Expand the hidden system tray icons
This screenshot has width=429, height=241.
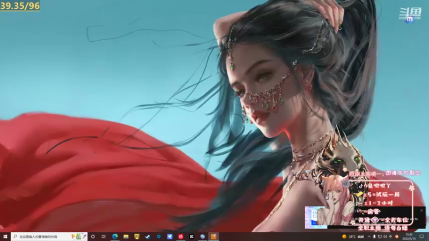(x=369, y=237)
